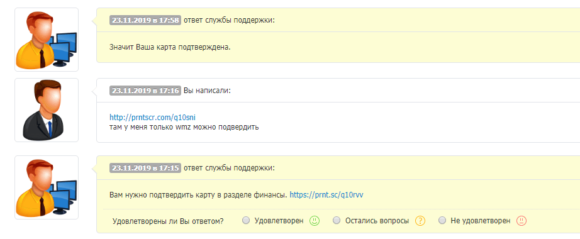This screenshot has height=239, width=580.
Task: Click the 23.11.2019 в 17:15 timestamp badge
Action: coord(145,168)
